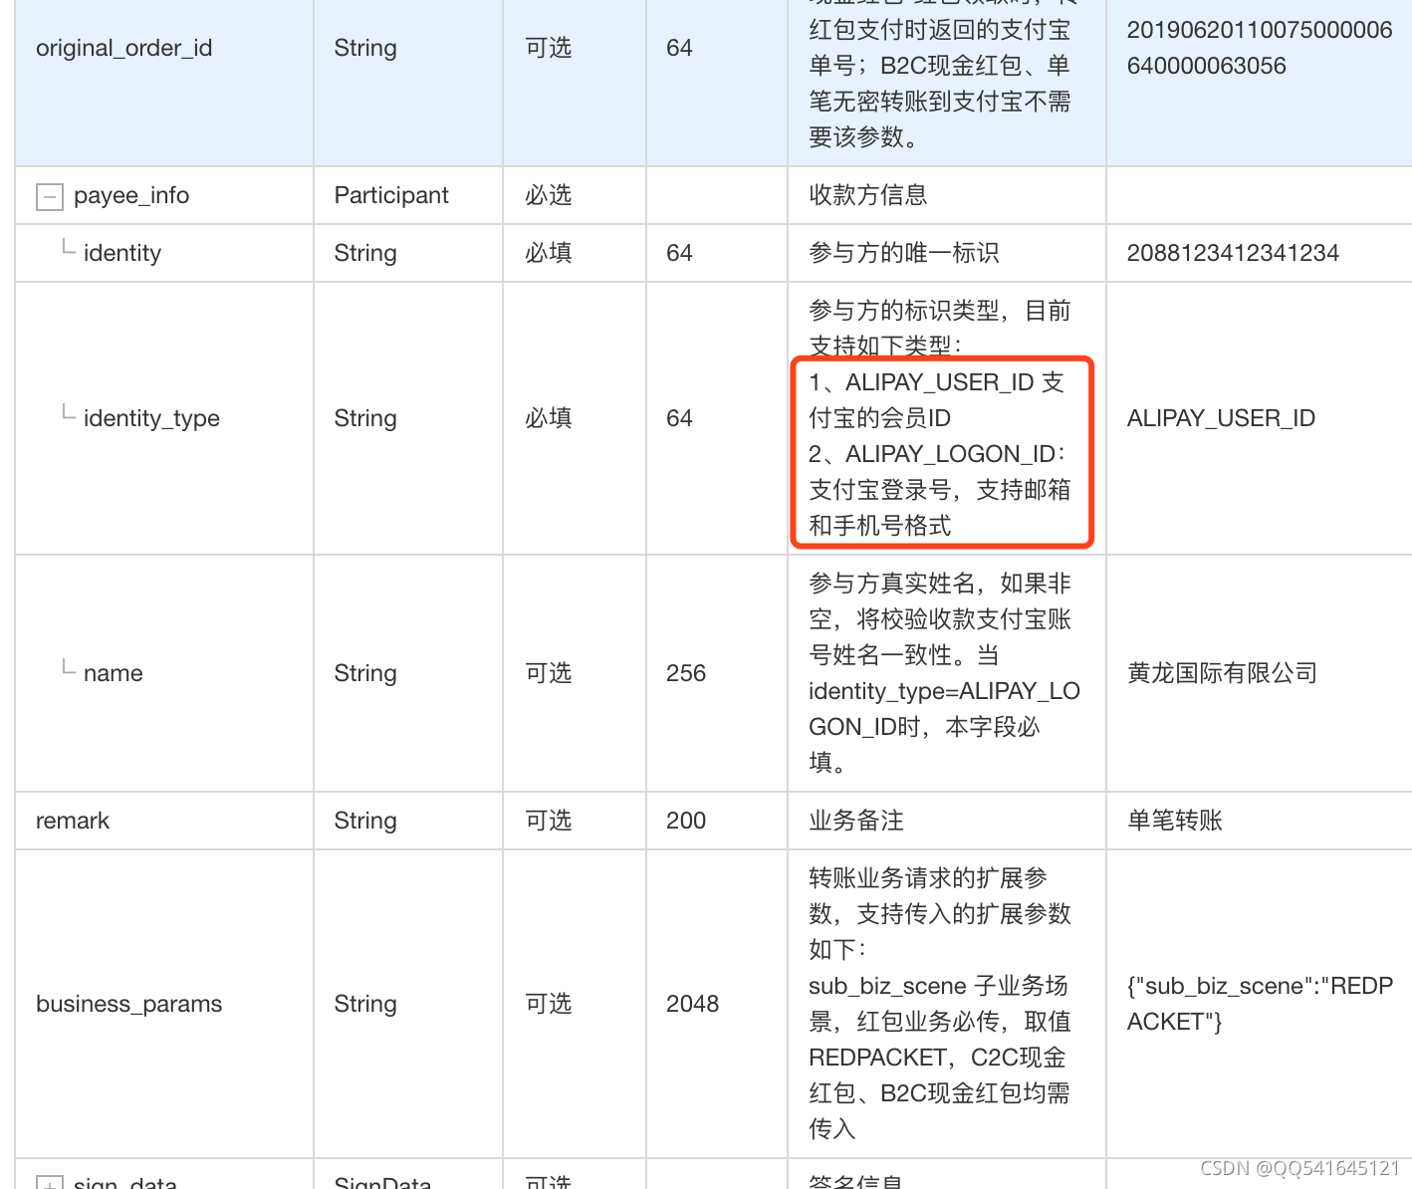The width and height of the screenshot is (1412, 1189).
Task: Click the example value 2088123412341234
Action: [1233, 253]
